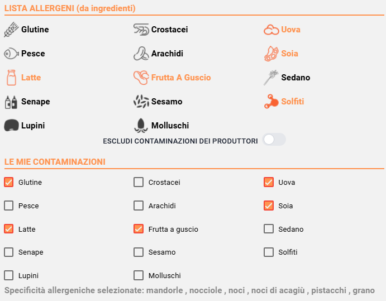Click the Molluschi squid icon
The width and height of the screenshot is (386, 301).
tap(141, 126)
